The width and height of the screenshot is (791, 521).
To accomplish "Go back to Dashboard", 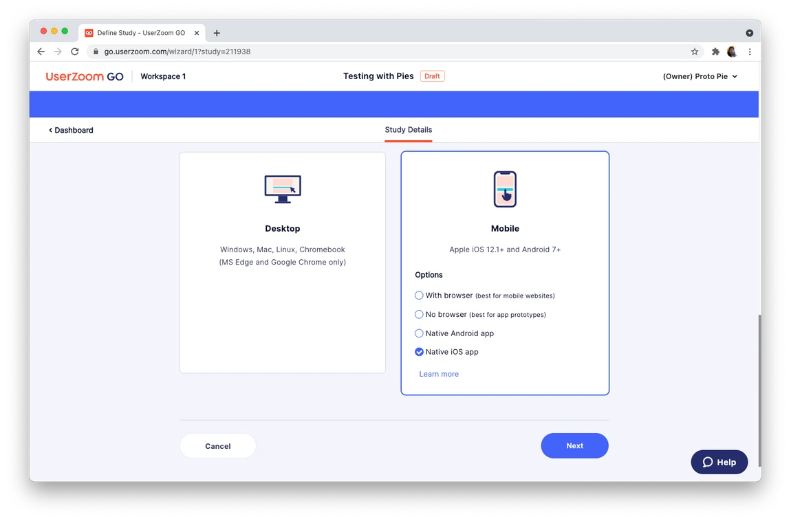I will 71,130.
